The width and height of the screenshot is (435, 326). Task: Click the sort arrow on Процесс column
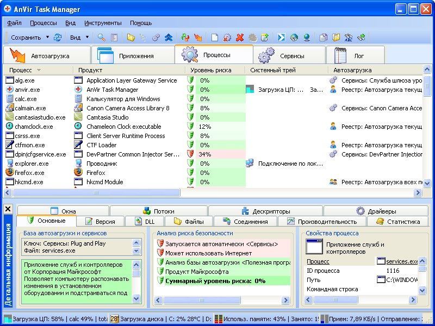click(x=39, y=70)
